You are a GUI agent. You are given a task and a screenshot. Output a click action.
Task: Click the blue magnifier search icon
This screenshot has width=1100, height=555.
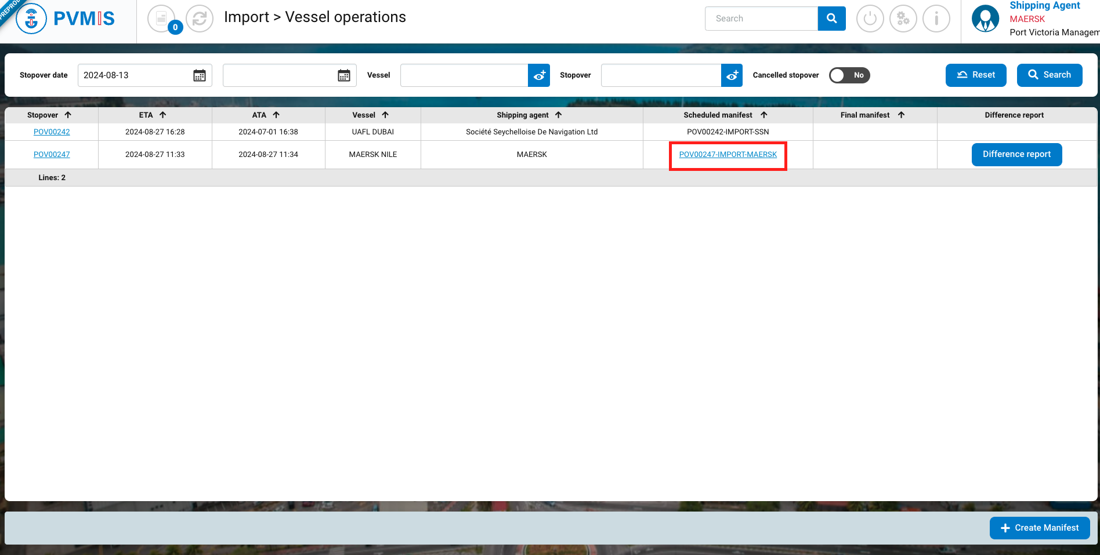click(831, 19)
